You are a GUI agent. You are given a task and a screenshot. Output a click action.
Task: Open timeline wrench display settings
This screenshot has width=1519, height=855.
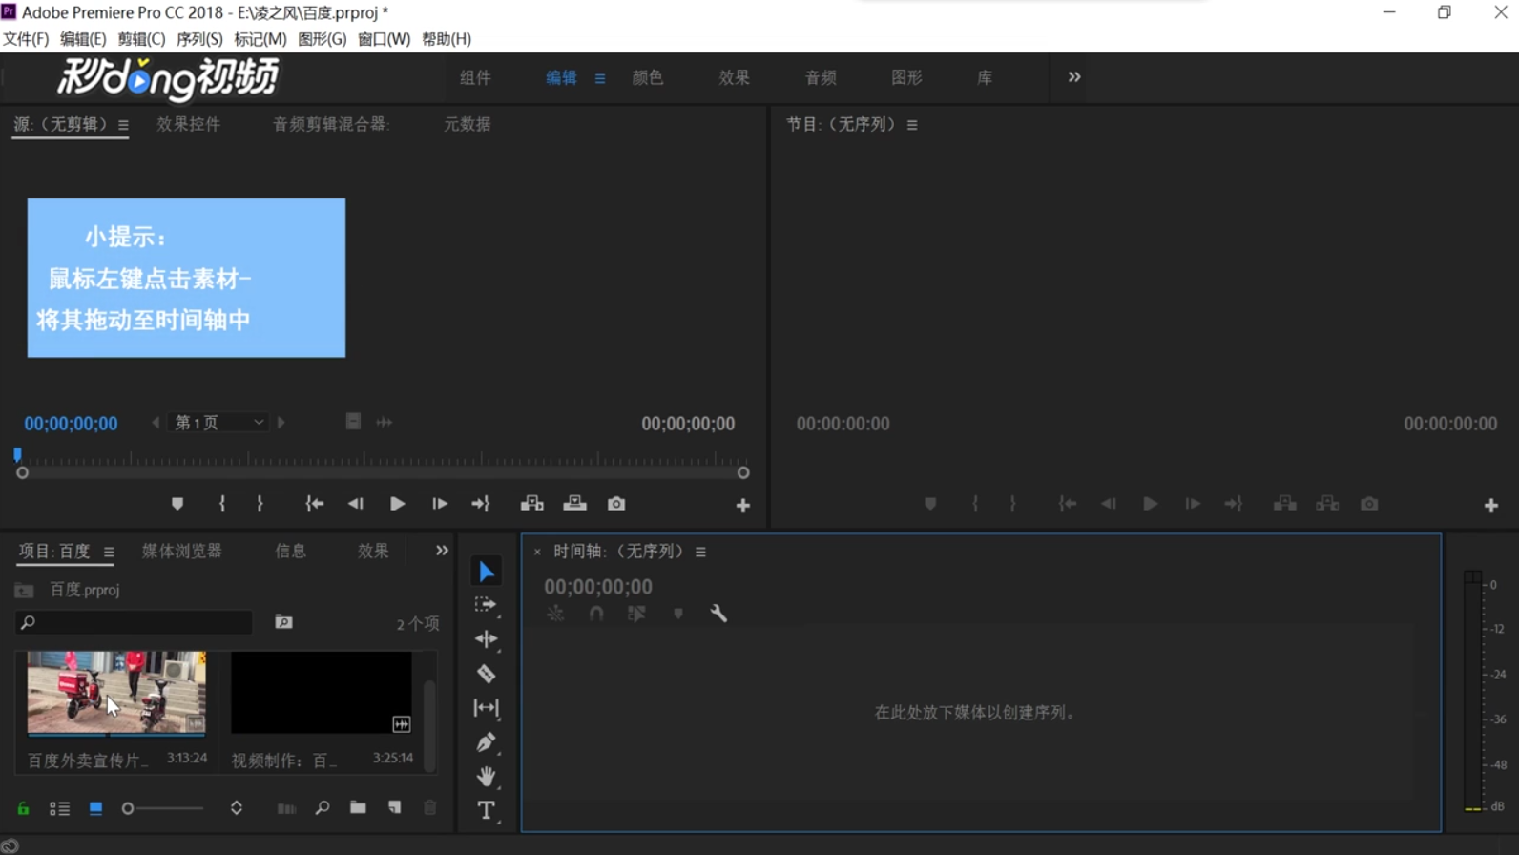point(718,614)
